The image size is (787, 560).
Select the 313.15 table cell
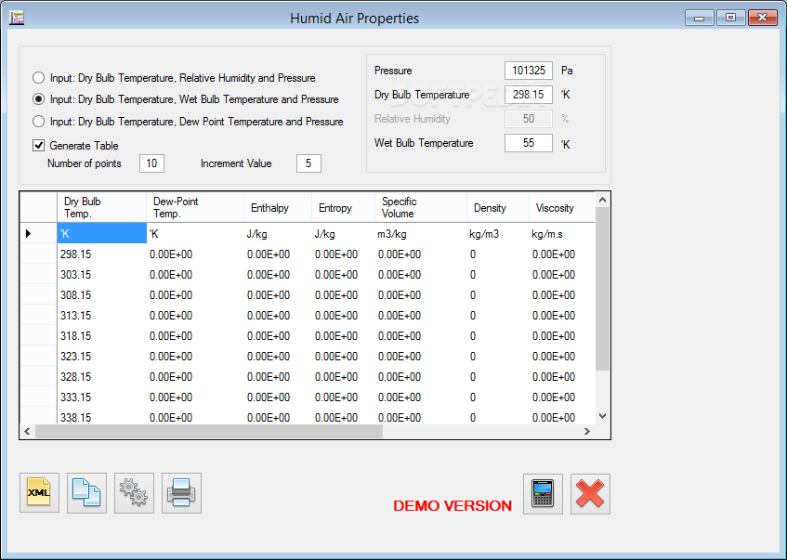[102, 316]
